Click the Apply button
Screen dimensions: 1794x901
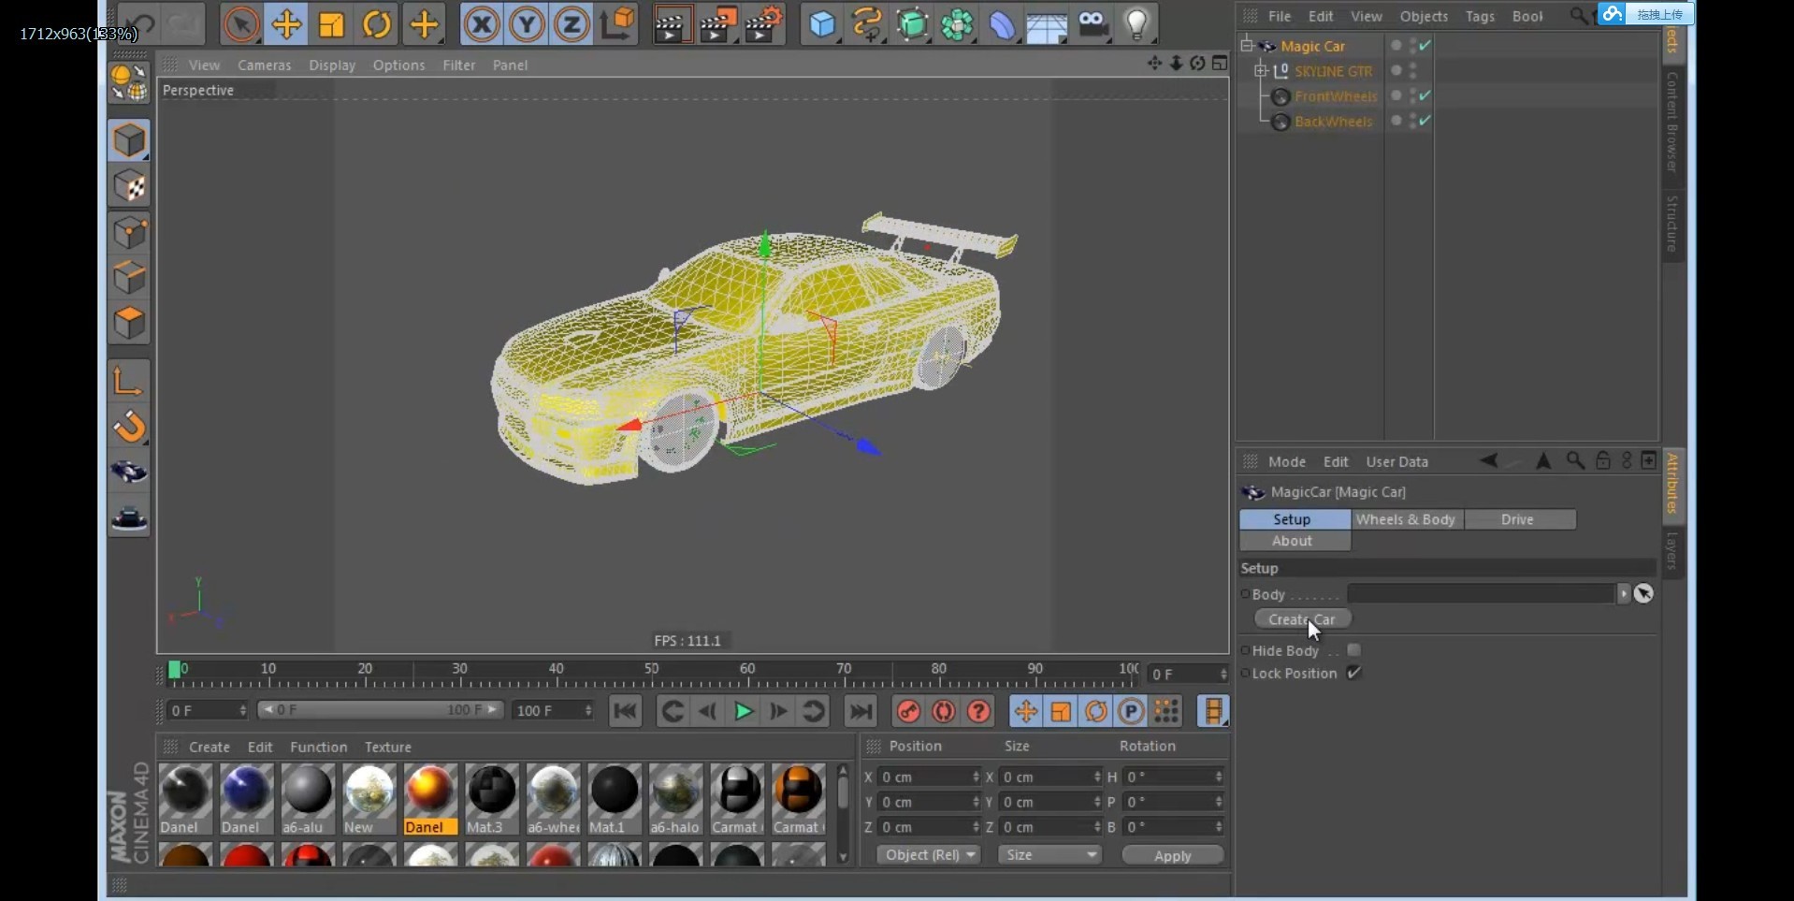pyautogui.click(x=1172, y=854)
